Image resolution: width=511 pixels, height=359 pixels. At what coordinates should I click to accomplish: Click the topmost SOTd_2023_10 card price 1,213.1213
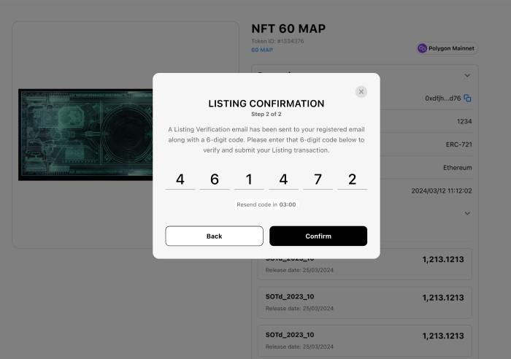coord(442,259)
